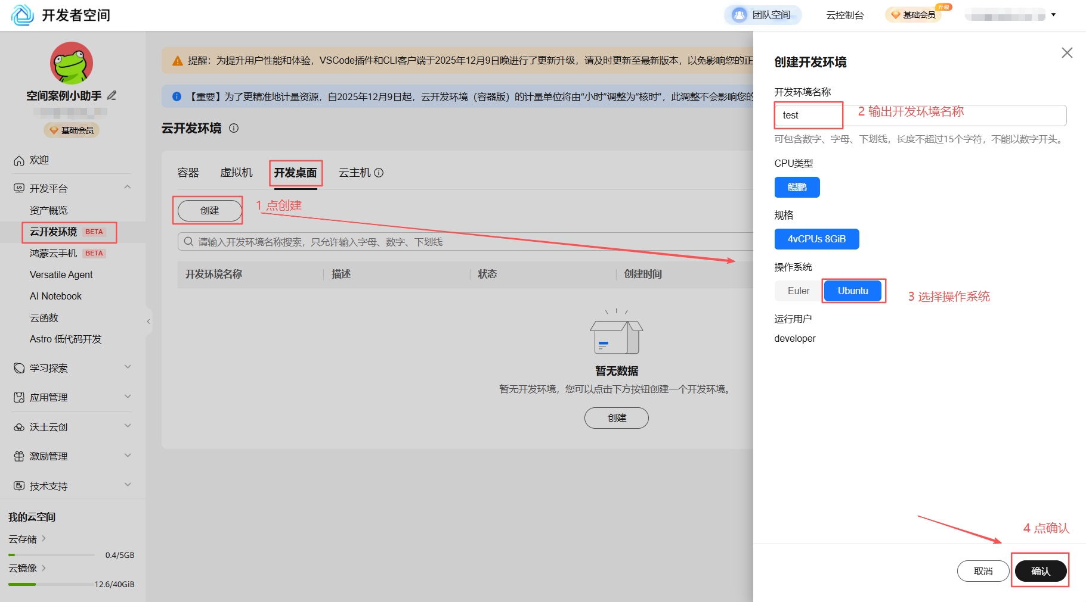Click the frog avatar image
The width and height of the screenshot is (1086, 602).
coord(71,63)
